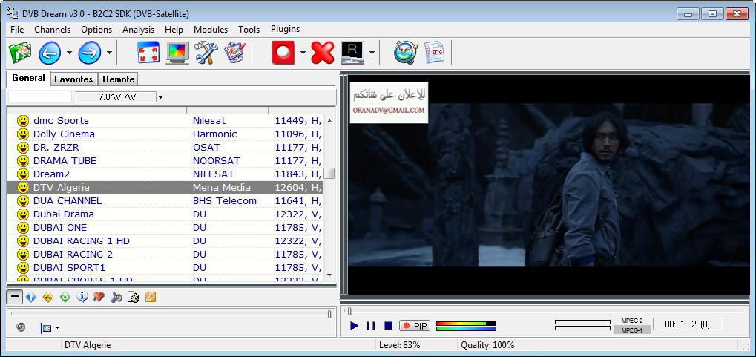Click the playback position slider
756x357 pixels.
pyautogui.click(x=545, y=311)
